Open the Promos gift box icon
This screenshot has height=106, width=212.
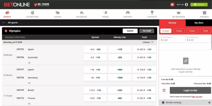pos(204,13)
